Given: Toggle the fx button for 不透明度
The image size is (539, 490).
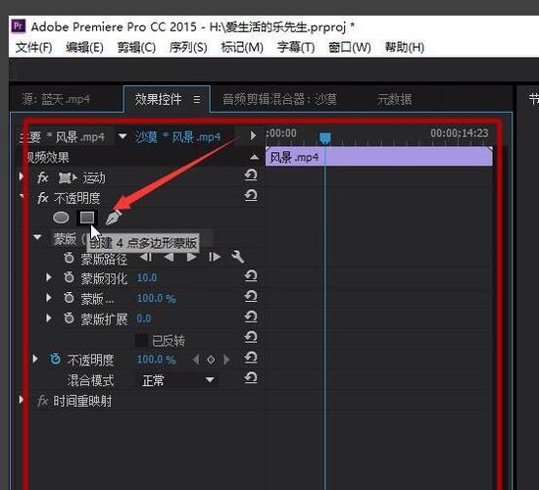Looking at the screenshot, I should click(x=42, y=198).
